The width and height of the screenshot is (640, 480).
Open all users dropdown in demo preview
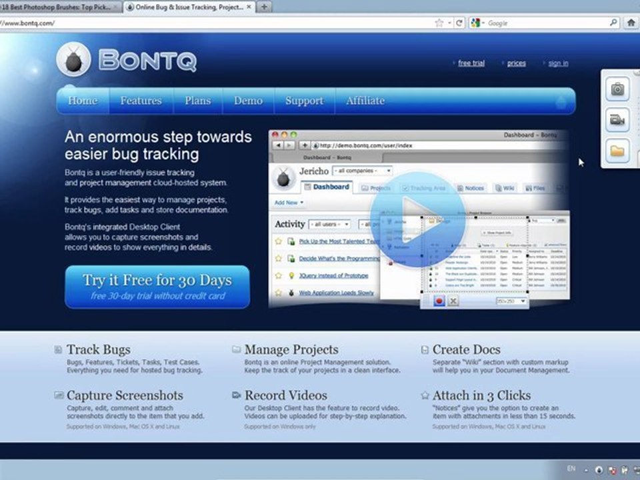[330, 224]
